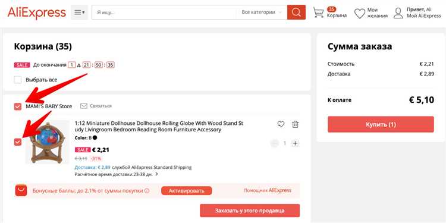Increase item quantity with plus button
This screenshot has width=446, height=223.
coord(295,143)
